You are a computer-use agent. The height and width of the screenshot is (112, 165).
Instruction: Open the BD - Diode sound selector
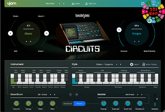[43, 94]
